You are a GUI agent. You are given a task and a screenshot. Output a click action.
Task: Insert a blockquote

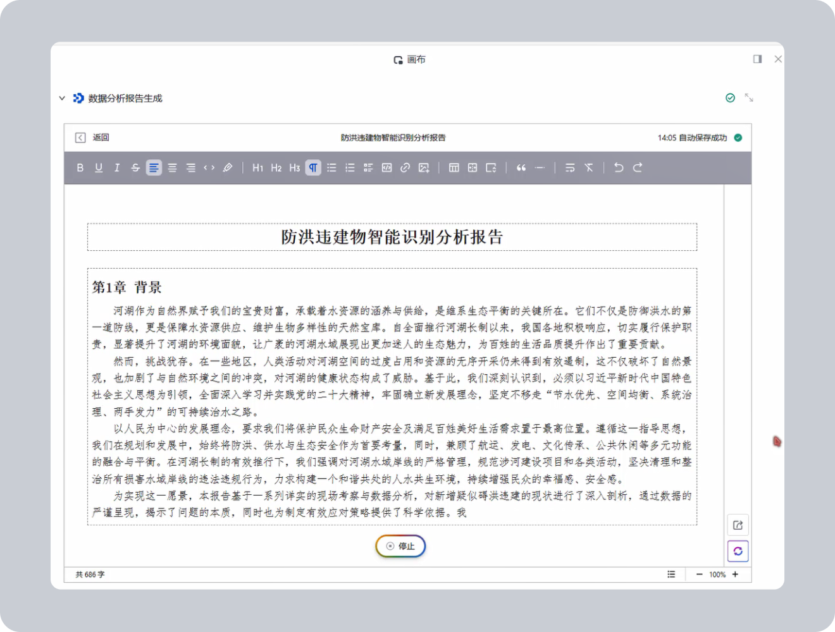point(521,167)
